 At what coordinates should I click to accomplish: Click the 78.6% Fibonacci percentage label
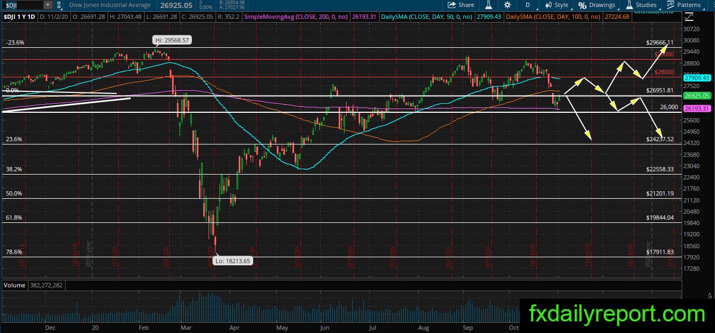pyautogui.click(x=14, y=251)
